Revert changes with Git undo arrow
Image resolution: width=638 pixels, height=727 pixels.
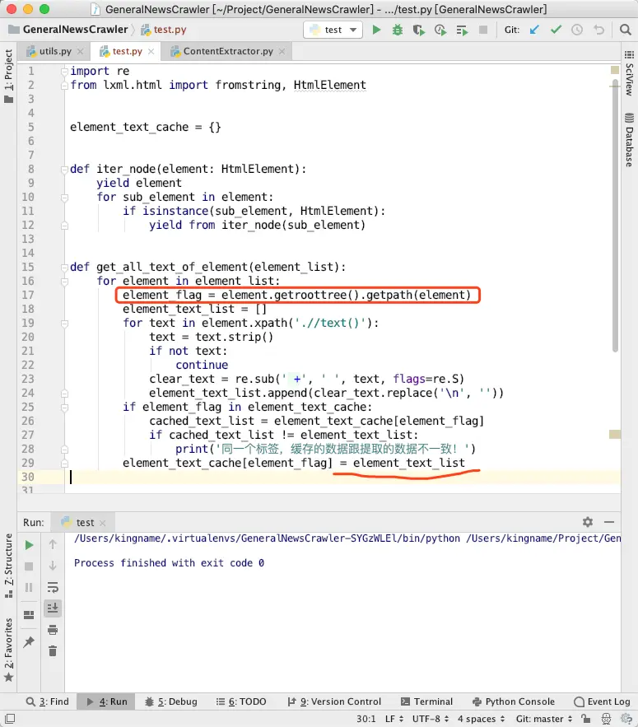point(599,30)
